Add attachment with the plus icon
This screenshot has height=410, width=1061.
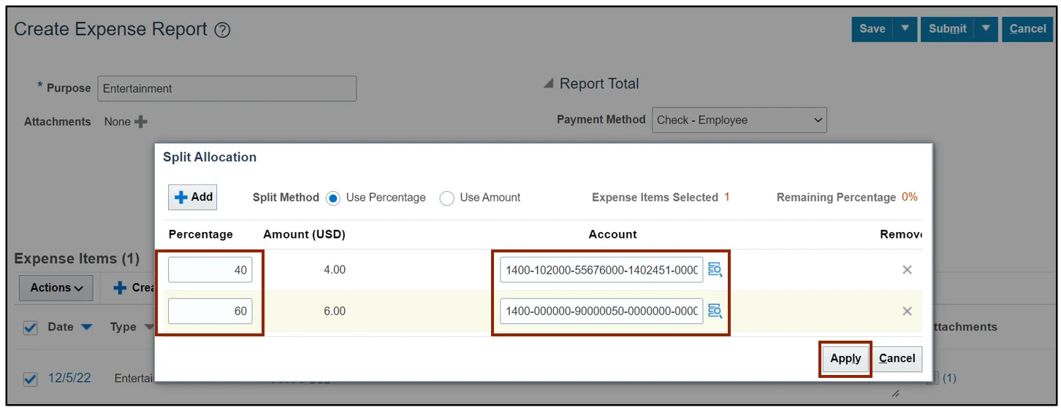click(x=140, y=122)
